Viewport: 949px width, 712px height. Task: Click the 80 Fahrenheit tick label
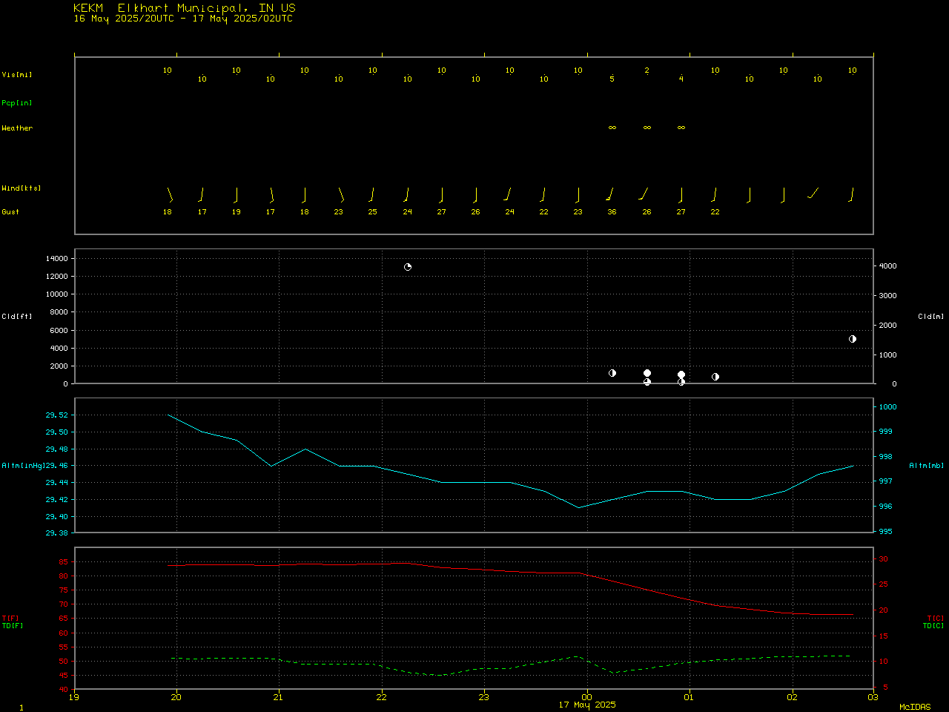(64, 576)
